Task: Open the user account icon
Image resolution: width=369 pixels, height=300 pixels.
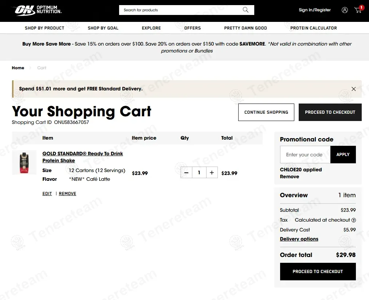Action: pos(345,10)
